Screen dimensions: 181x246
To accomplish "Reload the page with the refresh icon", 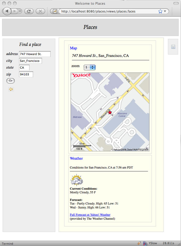I will [x=29, y=11].
